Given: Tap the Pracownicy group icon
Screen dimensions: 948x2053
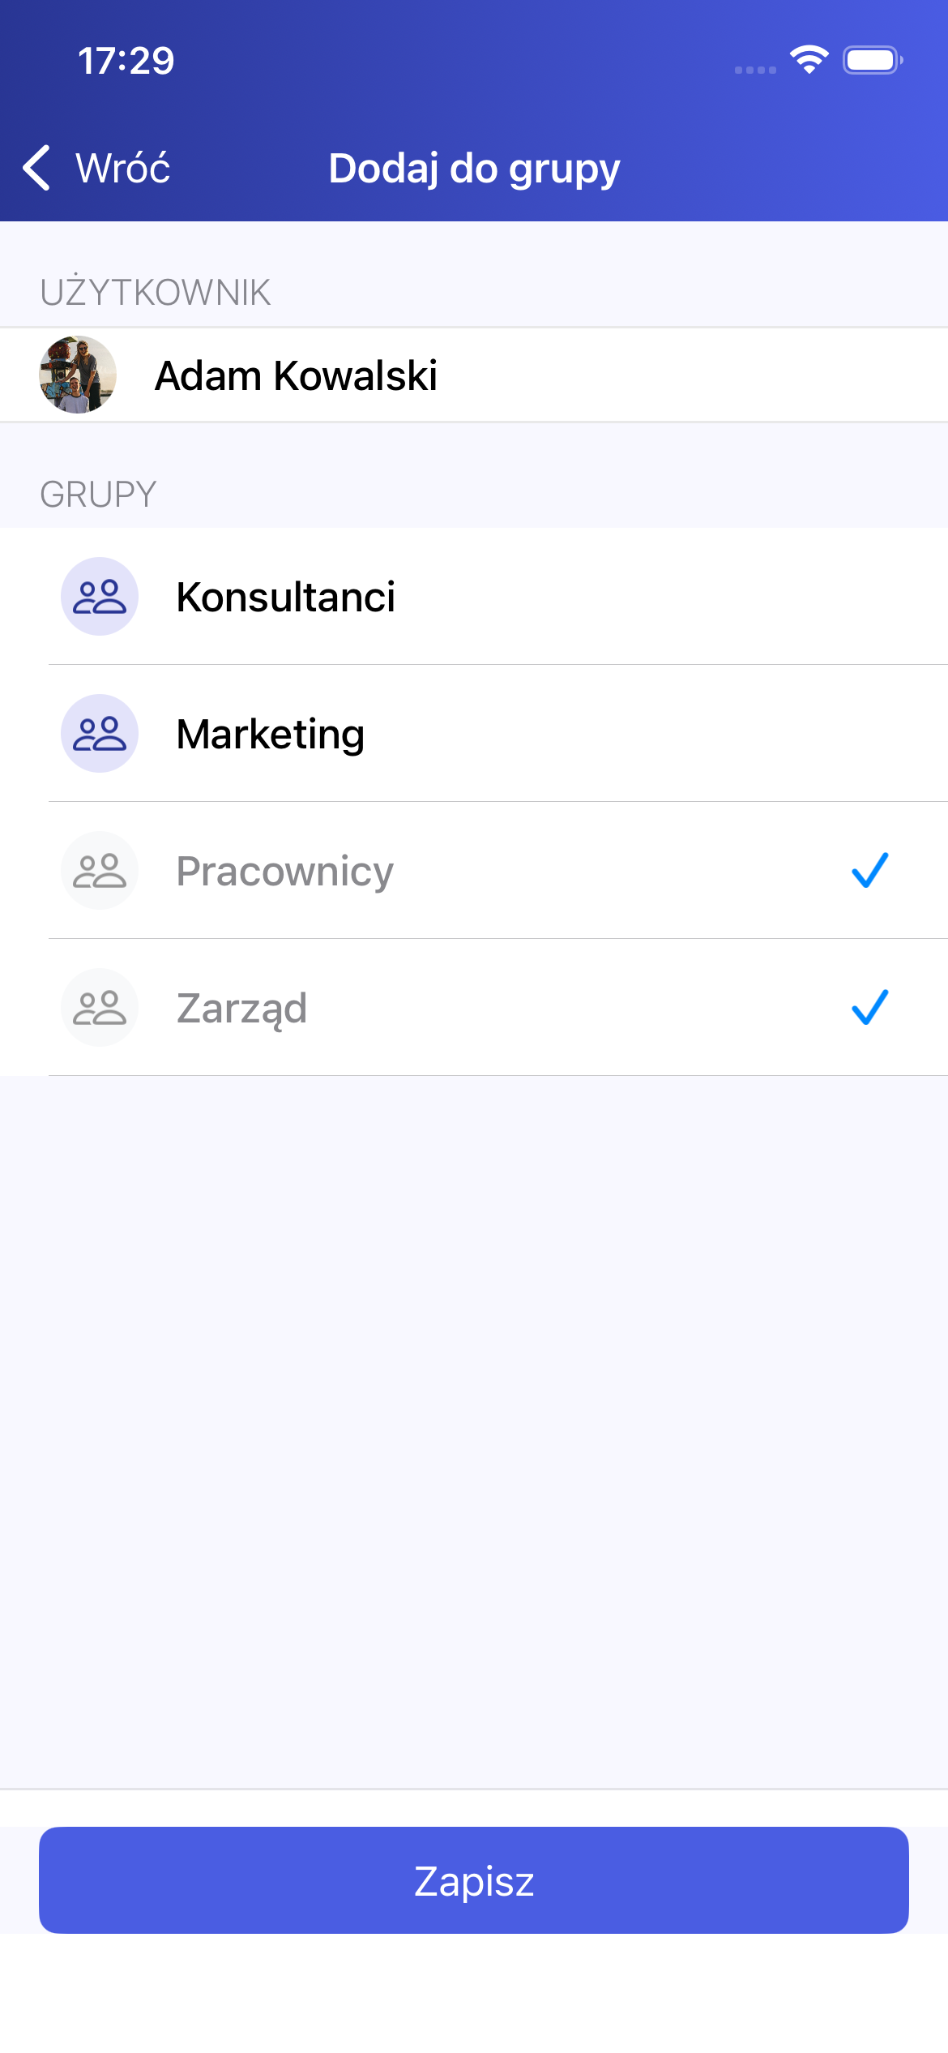Looking at the screenshot, I should point(100,871).
